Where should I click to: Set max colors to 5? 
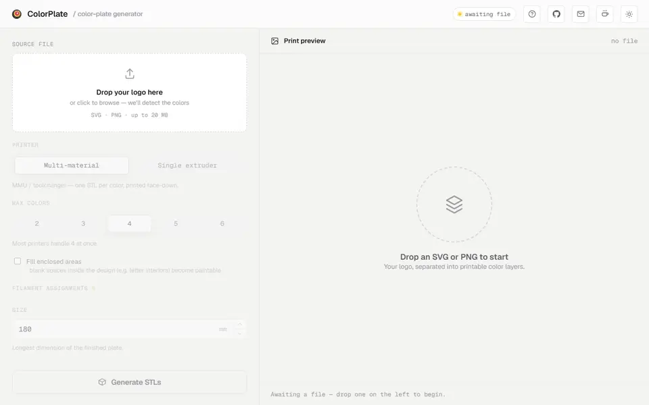pos(176,223)
